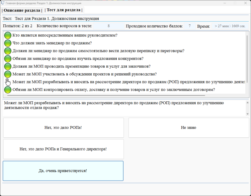Open question about studying competitors' offers
Image resolution: width=251 pixels, height=196 pixels.
78,59
